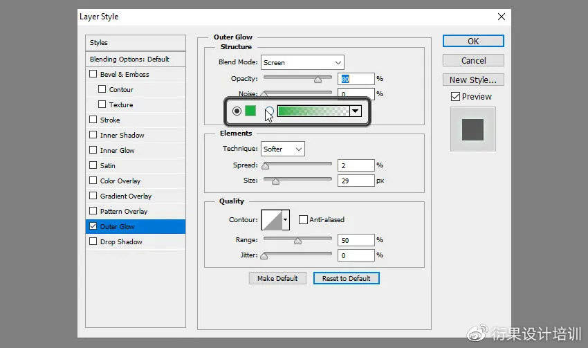Enable the Anti-aliased checkbox

coord(303,220)
